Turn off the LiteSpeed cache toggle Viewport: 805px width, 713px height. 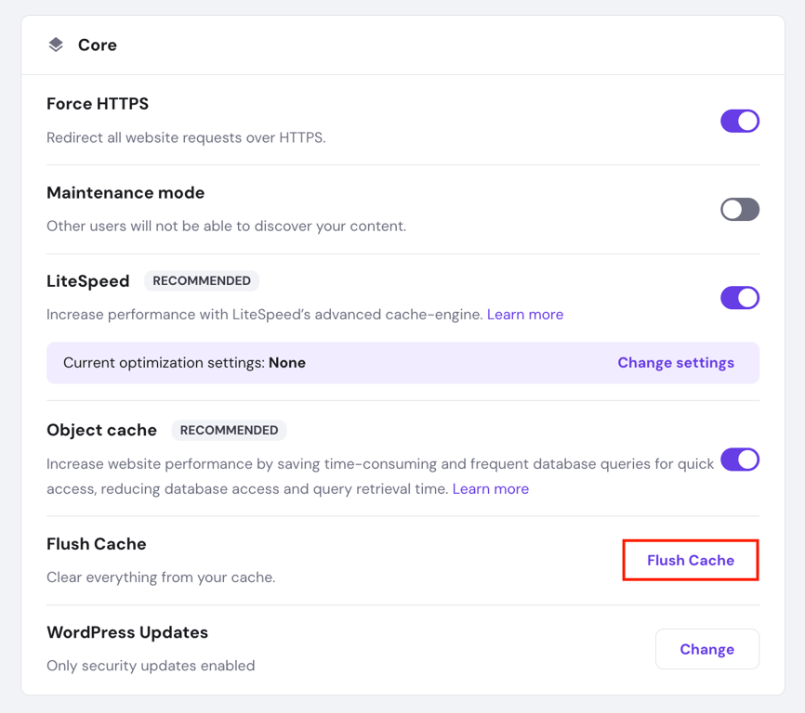[739, 298]
